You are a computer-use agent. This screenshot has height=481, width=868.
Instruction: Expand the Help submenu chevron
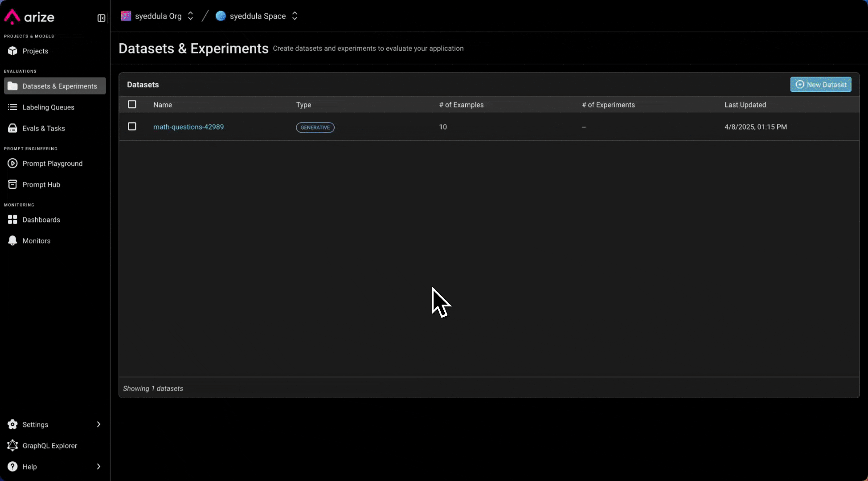tap(98, 466)
